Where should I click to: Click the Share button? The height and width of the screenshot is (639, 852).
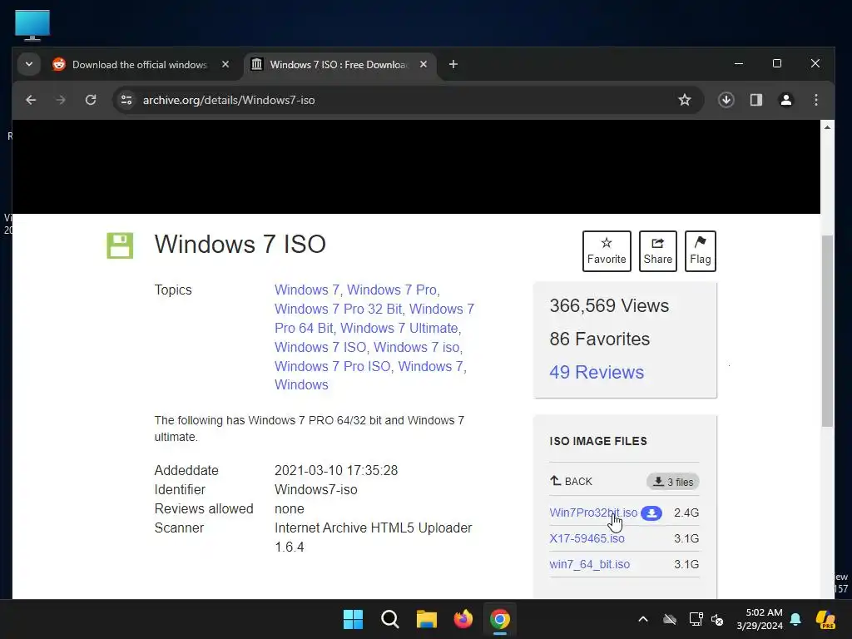657,251
